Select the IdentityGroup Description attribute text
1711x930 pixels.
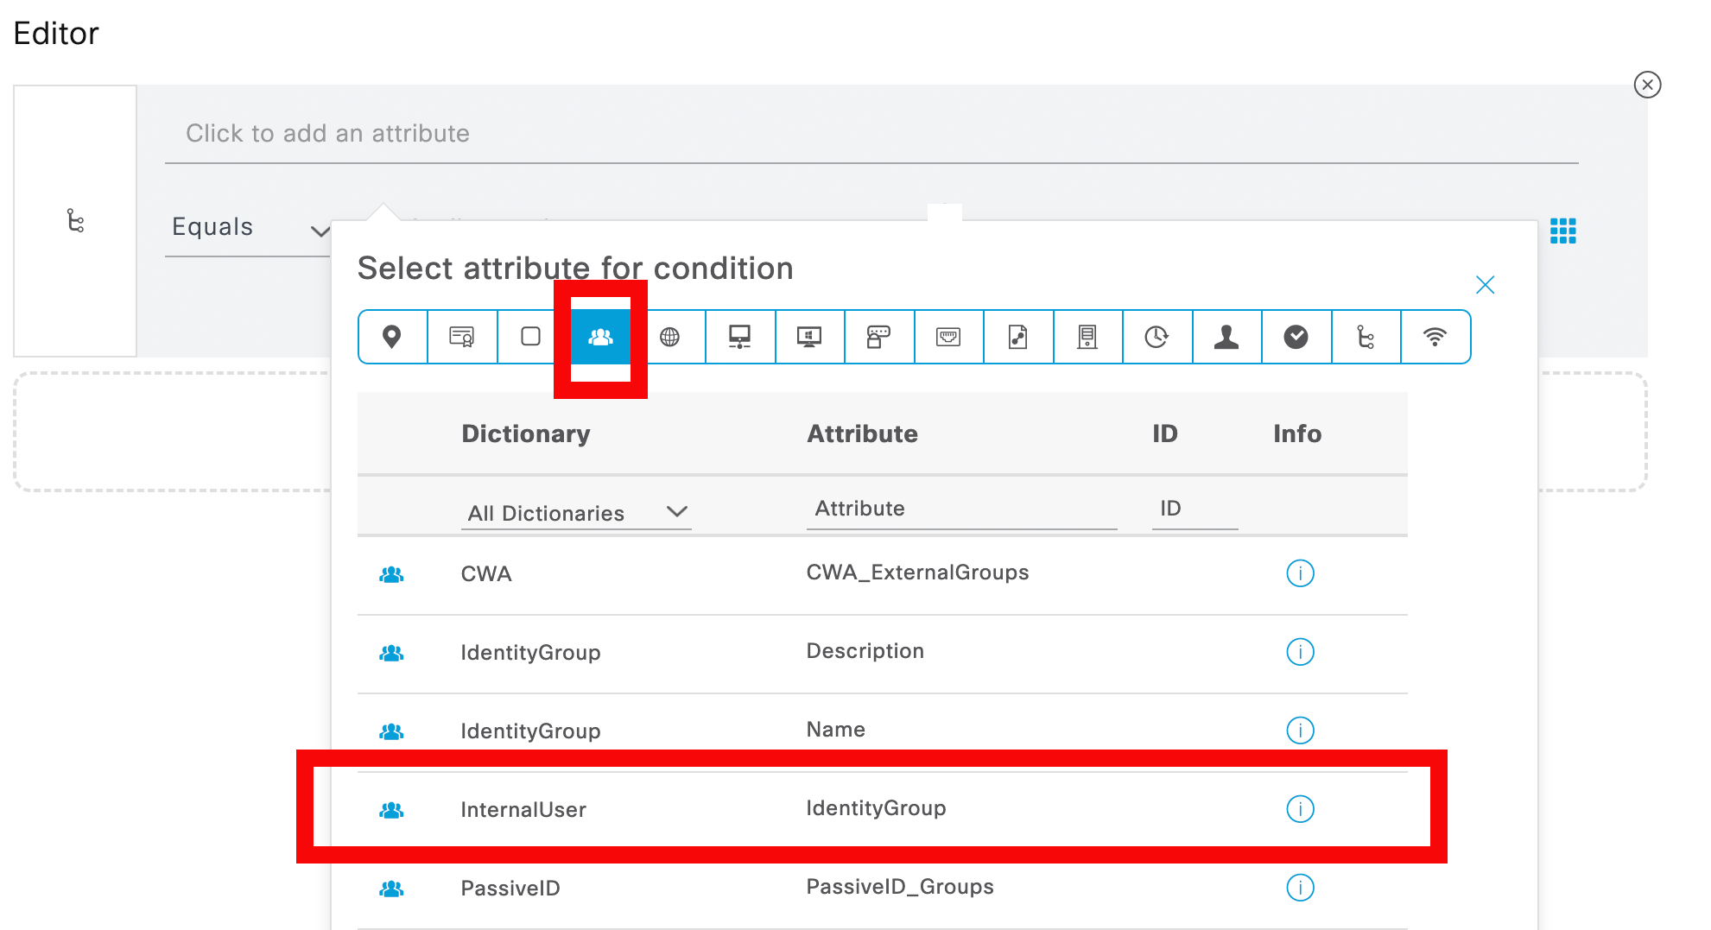(865, 651)
